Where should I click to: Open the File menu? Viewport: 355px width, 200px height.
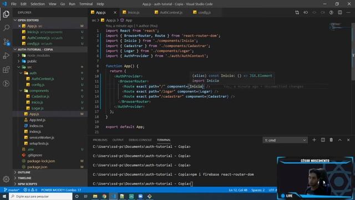[13, 4]
